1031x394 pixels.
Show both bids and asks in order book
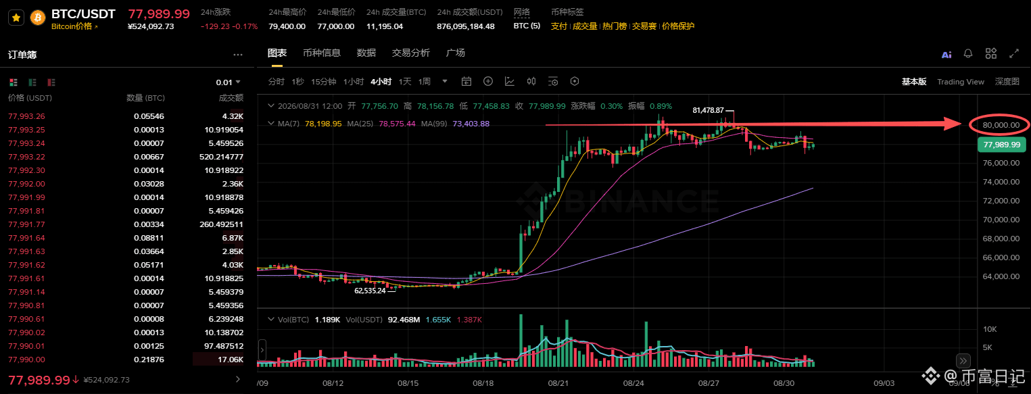(13, 82)
